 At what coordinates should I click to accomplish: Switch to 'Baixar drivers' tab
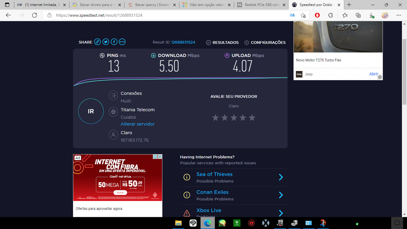[x=97, y=5]
